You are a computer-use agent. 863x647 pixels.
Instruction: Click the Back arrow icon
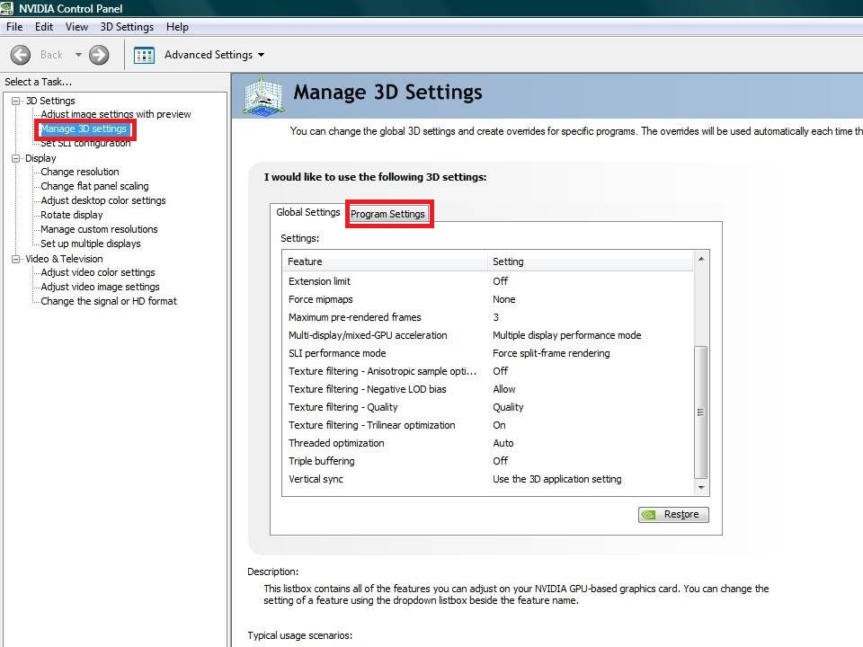tap(21, 55)
